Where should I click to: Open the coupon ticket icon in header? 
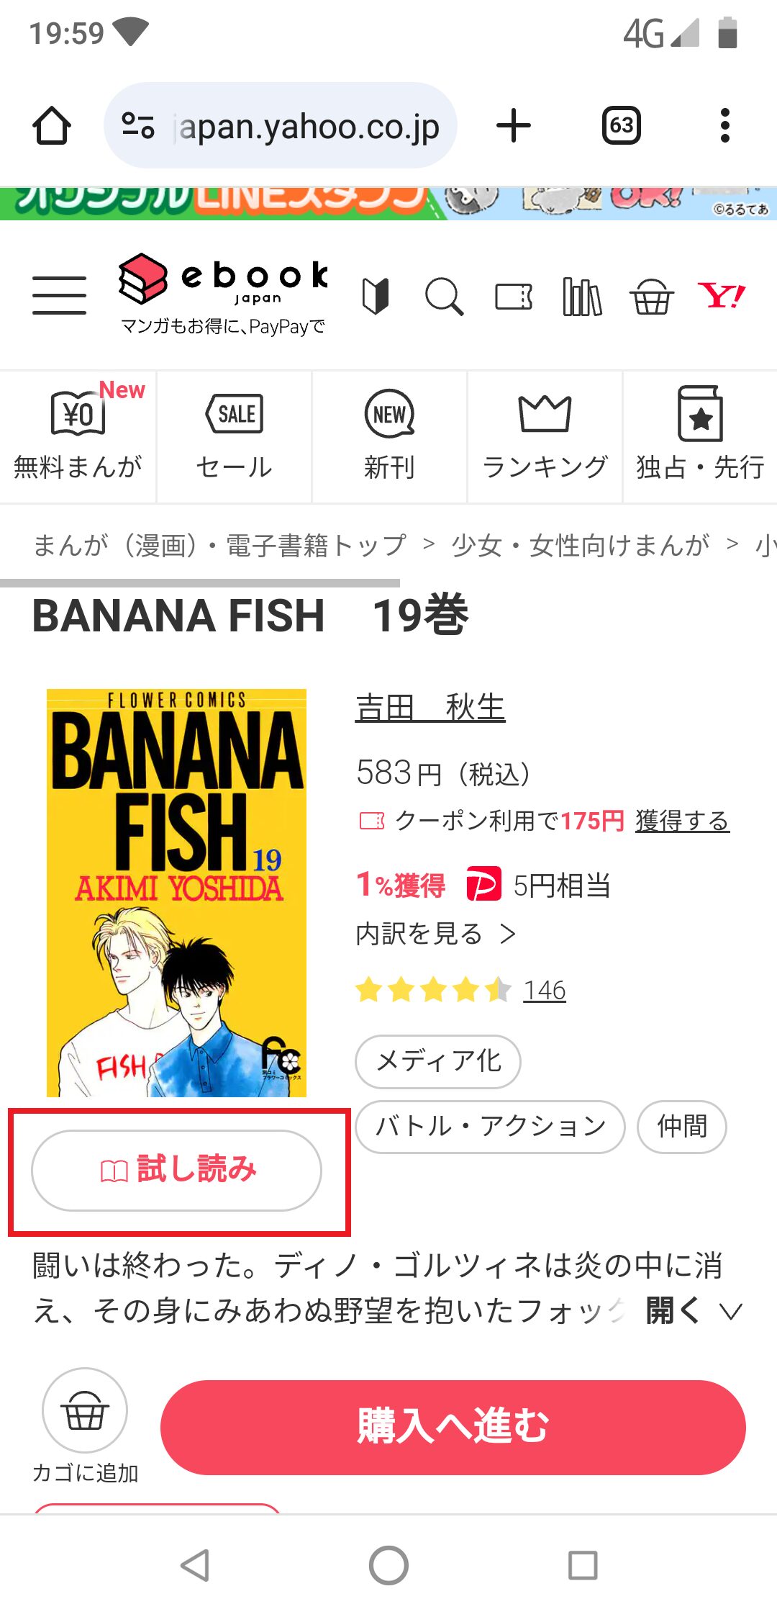[x=514, y=296]
